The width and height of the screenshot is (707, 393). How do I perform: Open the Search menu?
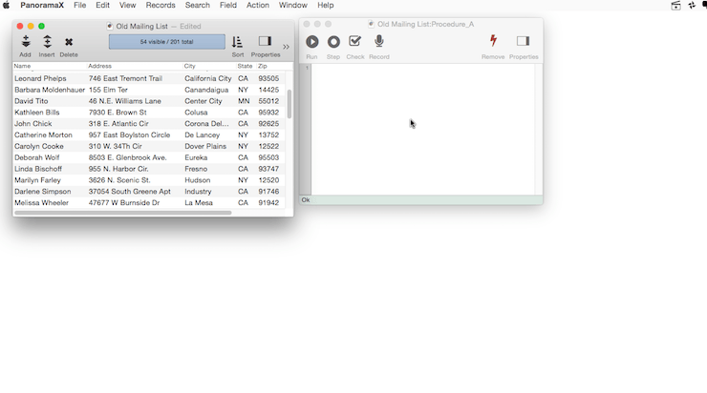pos(198,6)
